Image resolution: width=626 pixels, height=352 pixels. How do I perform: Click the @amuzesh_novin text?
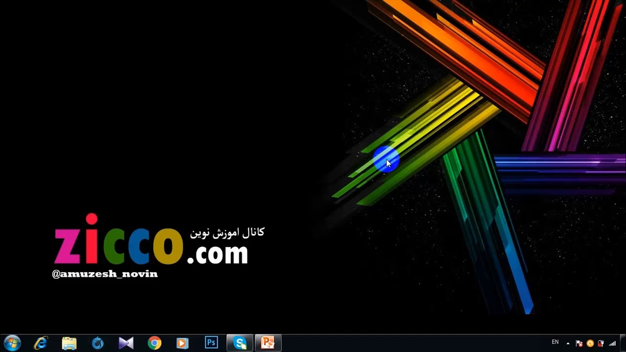105,274
